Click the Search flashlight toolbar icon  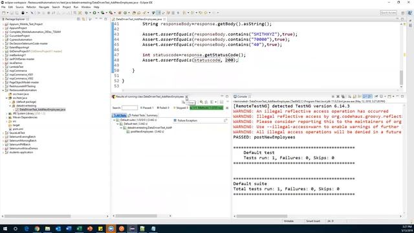[144, 13]
